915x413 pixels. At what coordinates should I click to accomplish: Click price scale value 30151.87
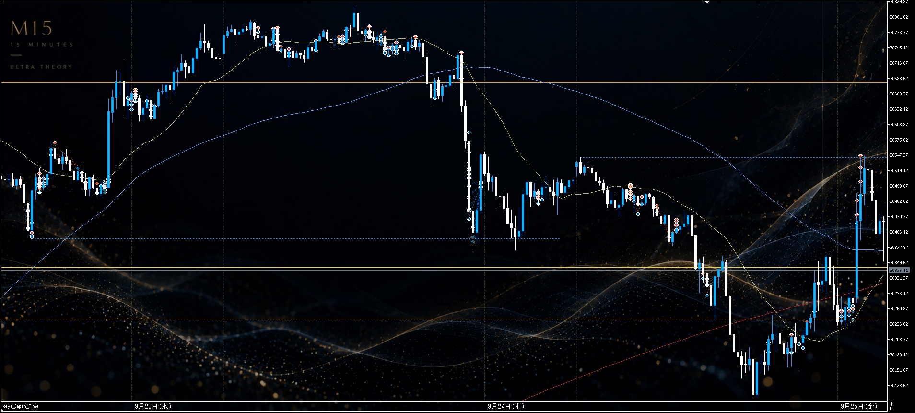click(899, 370)
